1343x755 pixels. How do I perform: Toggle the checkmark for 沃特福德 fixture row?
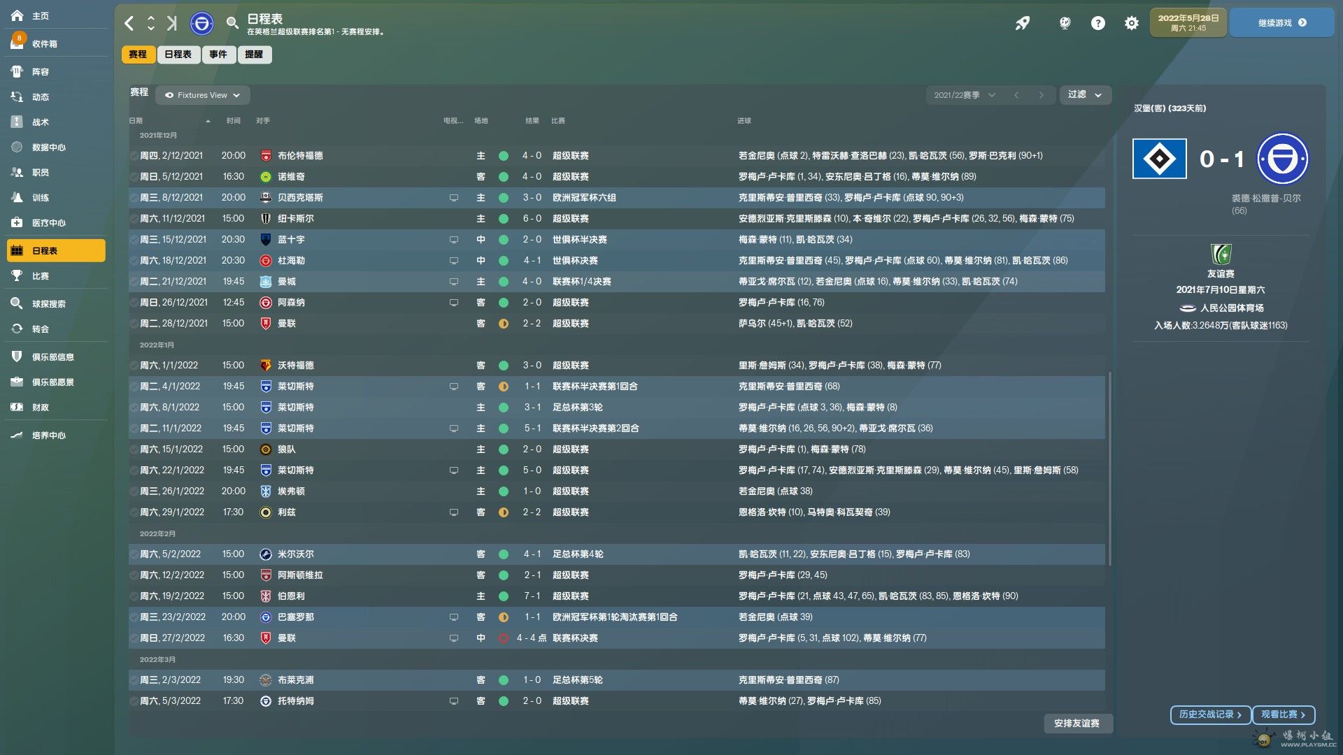pyautogui.click(x=134, y=366)
